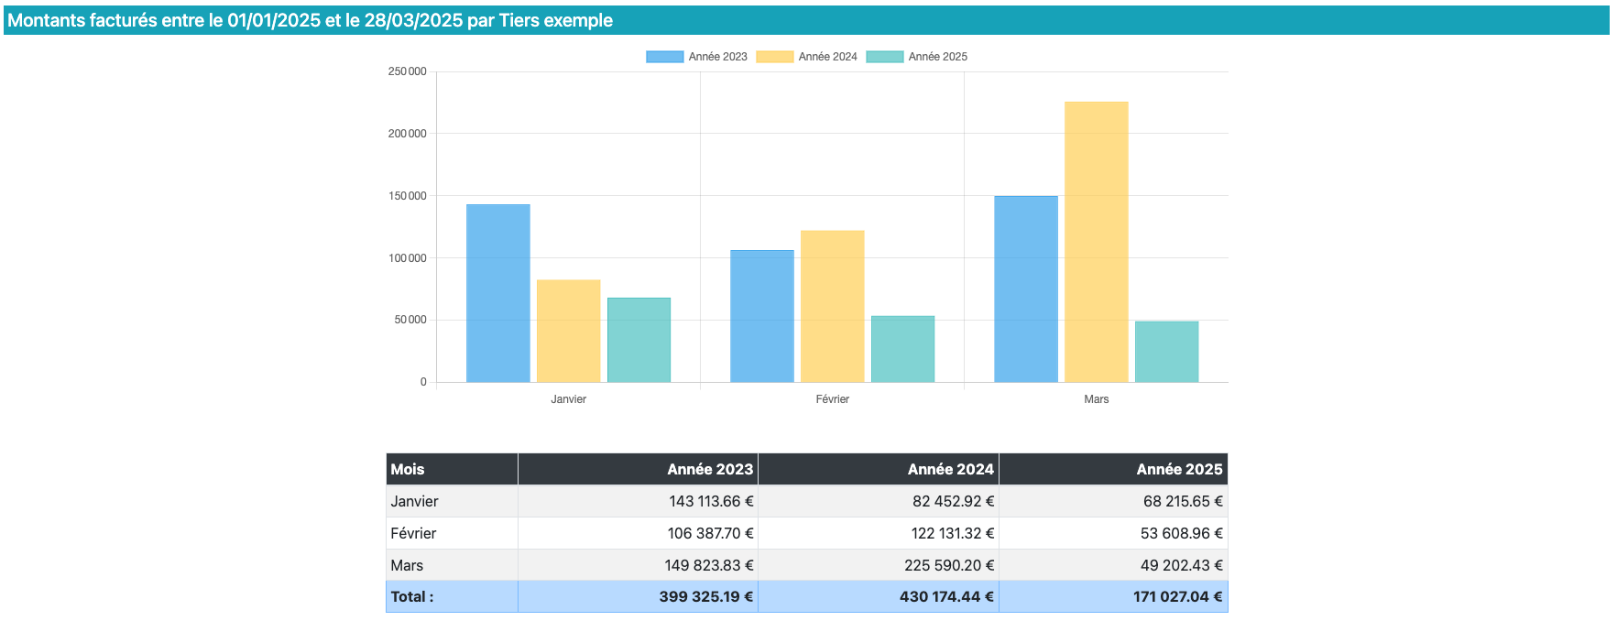Click the yellow Année 2024 legend swatch
1617x621 pixels.
[x=774, y=57]
